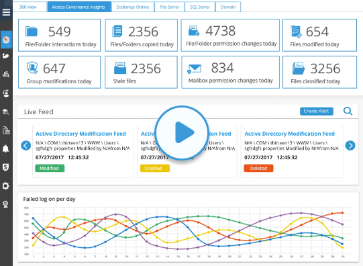Screen dimensions: 363x266
Task: Play the video overlay button
Action: coord(182,133)
